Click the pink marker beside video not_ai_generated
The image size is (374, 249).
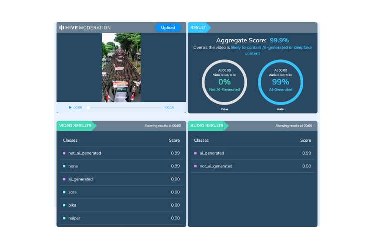[64, 153]
